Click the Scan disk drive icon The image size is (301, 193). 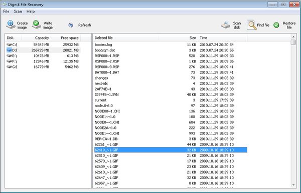(226, 25)
